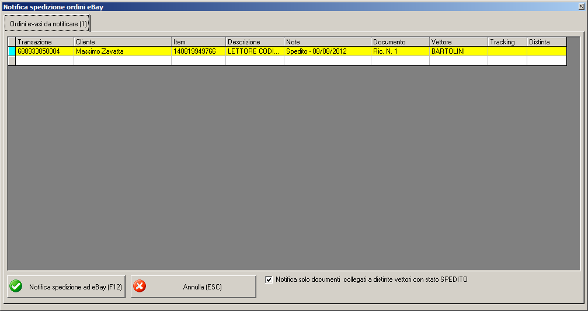This screenshot has height=311, width=588.
Task: Click the Notifica spedizione ad eBay label text
Action: coord(75,287)
